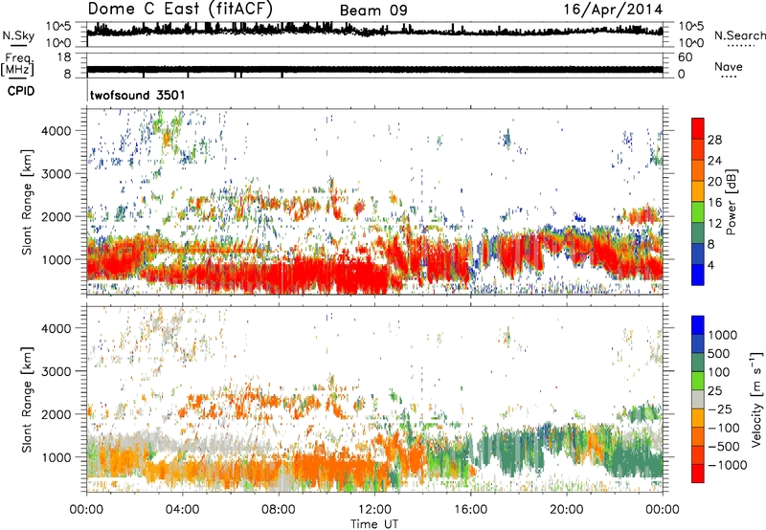Screen dimensions: 766x530
Task: Click the "16:00" time tick label
Action: (470, 510)
